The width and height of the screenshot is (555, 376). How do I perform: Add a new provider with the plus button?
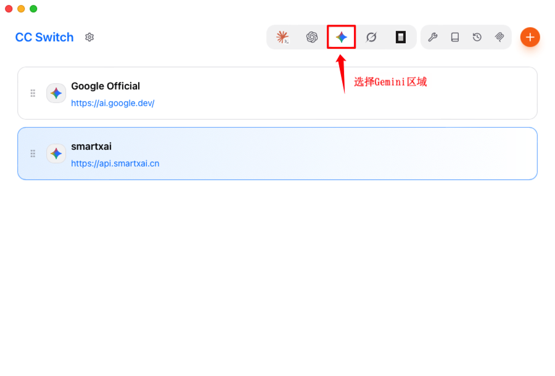pyautogui.click(x=530, y=37)
